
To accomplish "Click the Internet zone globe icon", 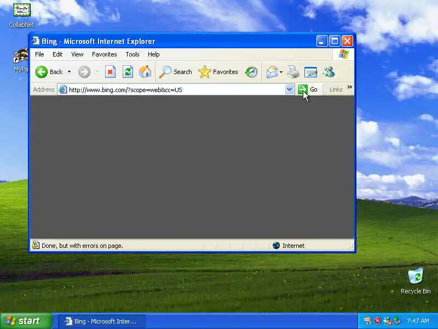I will 276,245.
